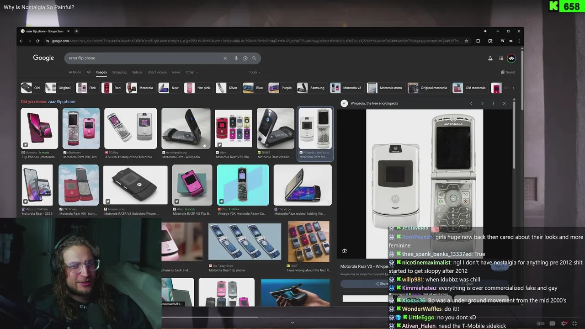
Task: Bookmark this page with the star icon
Action: [x=466, y=41]
